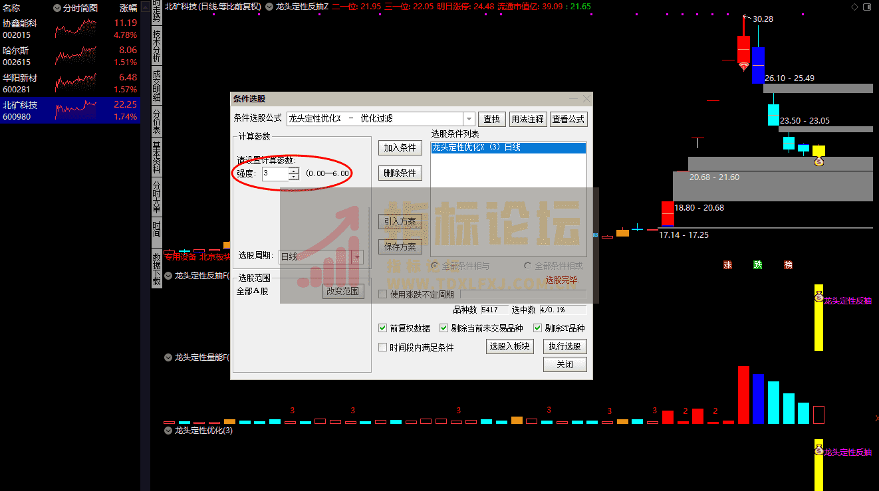The height and width of the screenshot is (491, 879).
Task: Select 北矿科技 600980 in the stock list
Action: tap(70, 110)
